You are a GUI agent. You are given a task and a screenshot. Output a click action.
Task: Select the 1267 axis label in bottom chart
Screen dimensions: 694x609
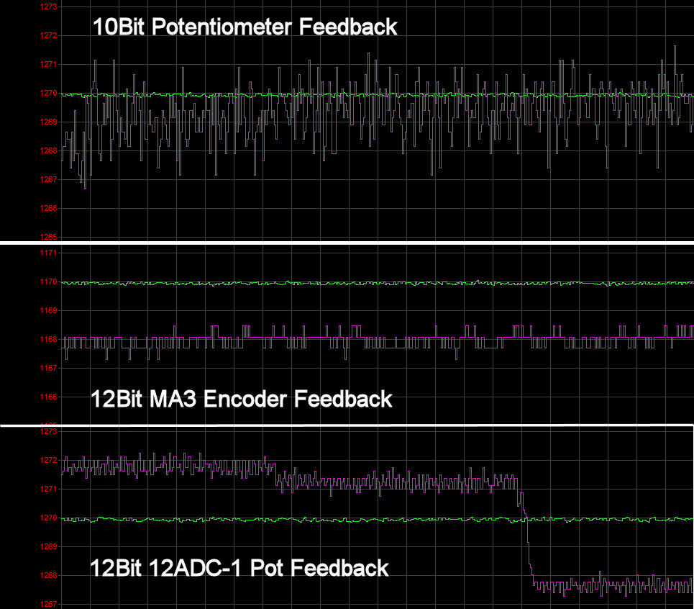point(48,604)
